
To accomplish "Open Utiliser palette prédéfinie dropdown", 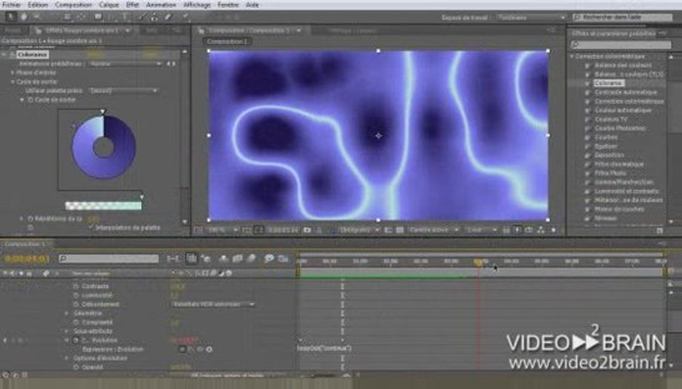I will tap(124, 91).
